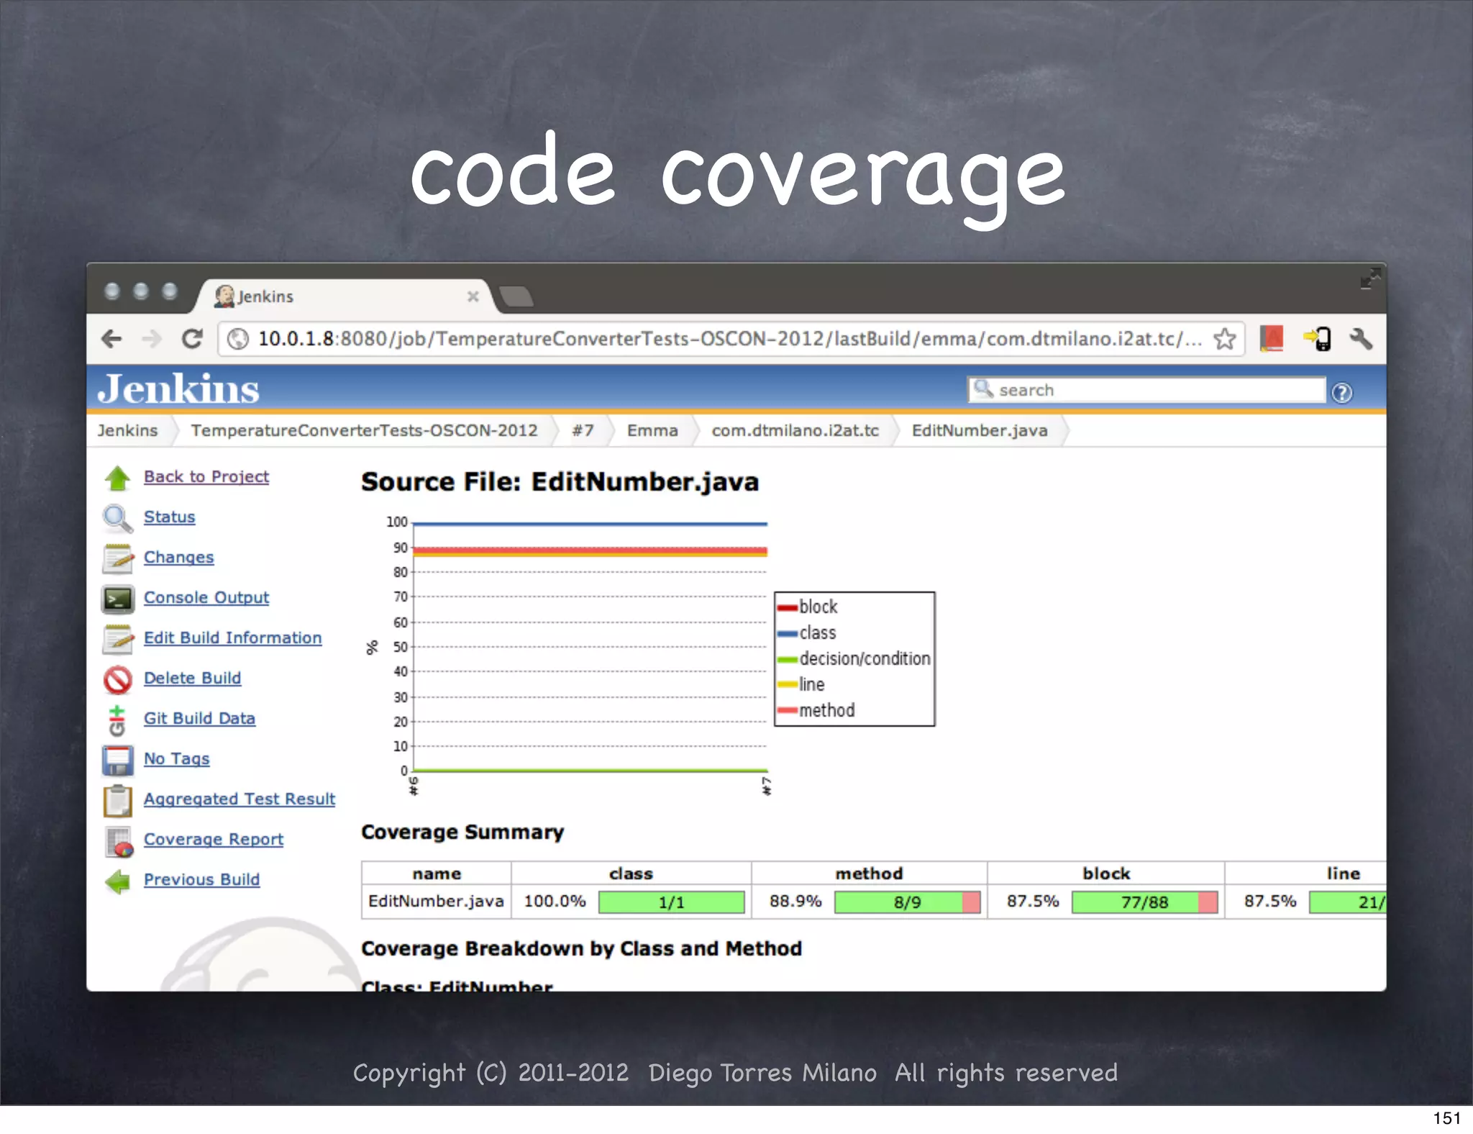Go to the Emma breadcrumb item
This screenshot has width=1473, height=1134.
point(652,430)
